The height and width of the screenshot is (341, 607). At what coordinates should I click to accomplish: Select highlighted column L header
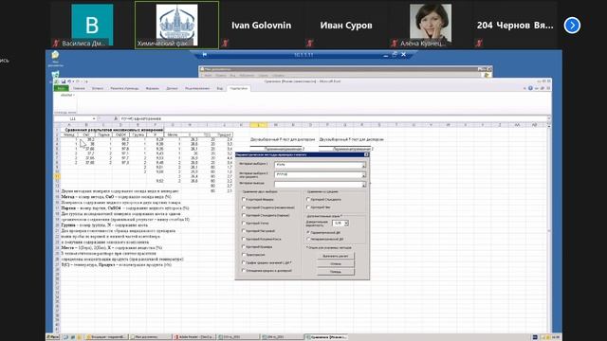coord(258,125)
